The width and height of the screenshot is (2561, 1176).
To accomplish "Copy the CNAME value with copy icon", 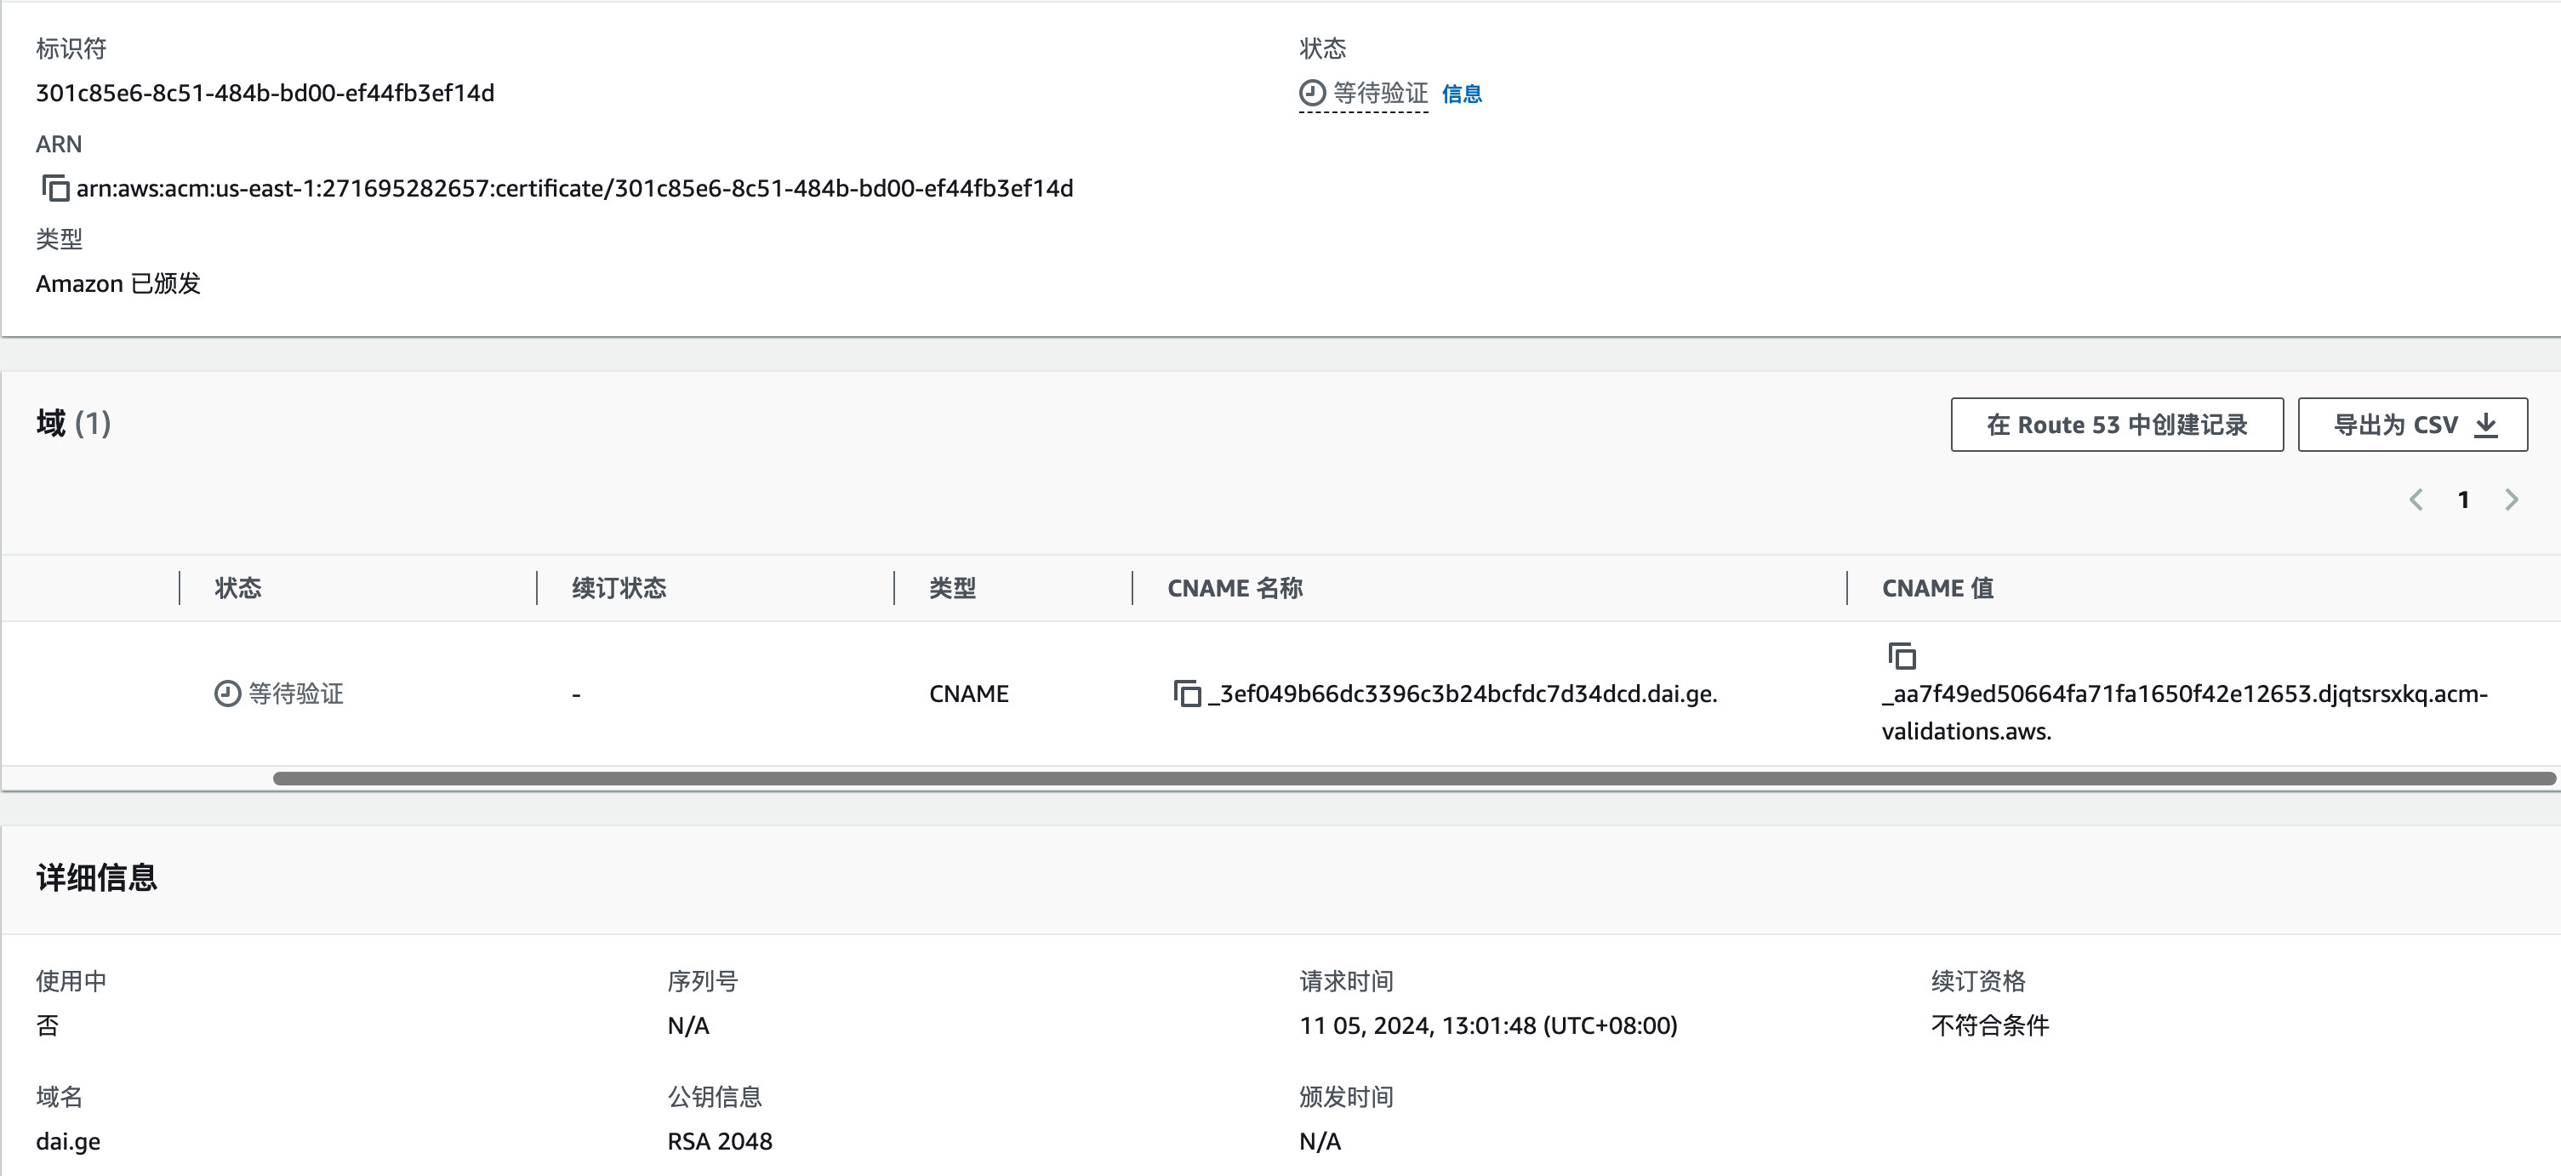I will pyautogui.click(x=1902, y=656).
